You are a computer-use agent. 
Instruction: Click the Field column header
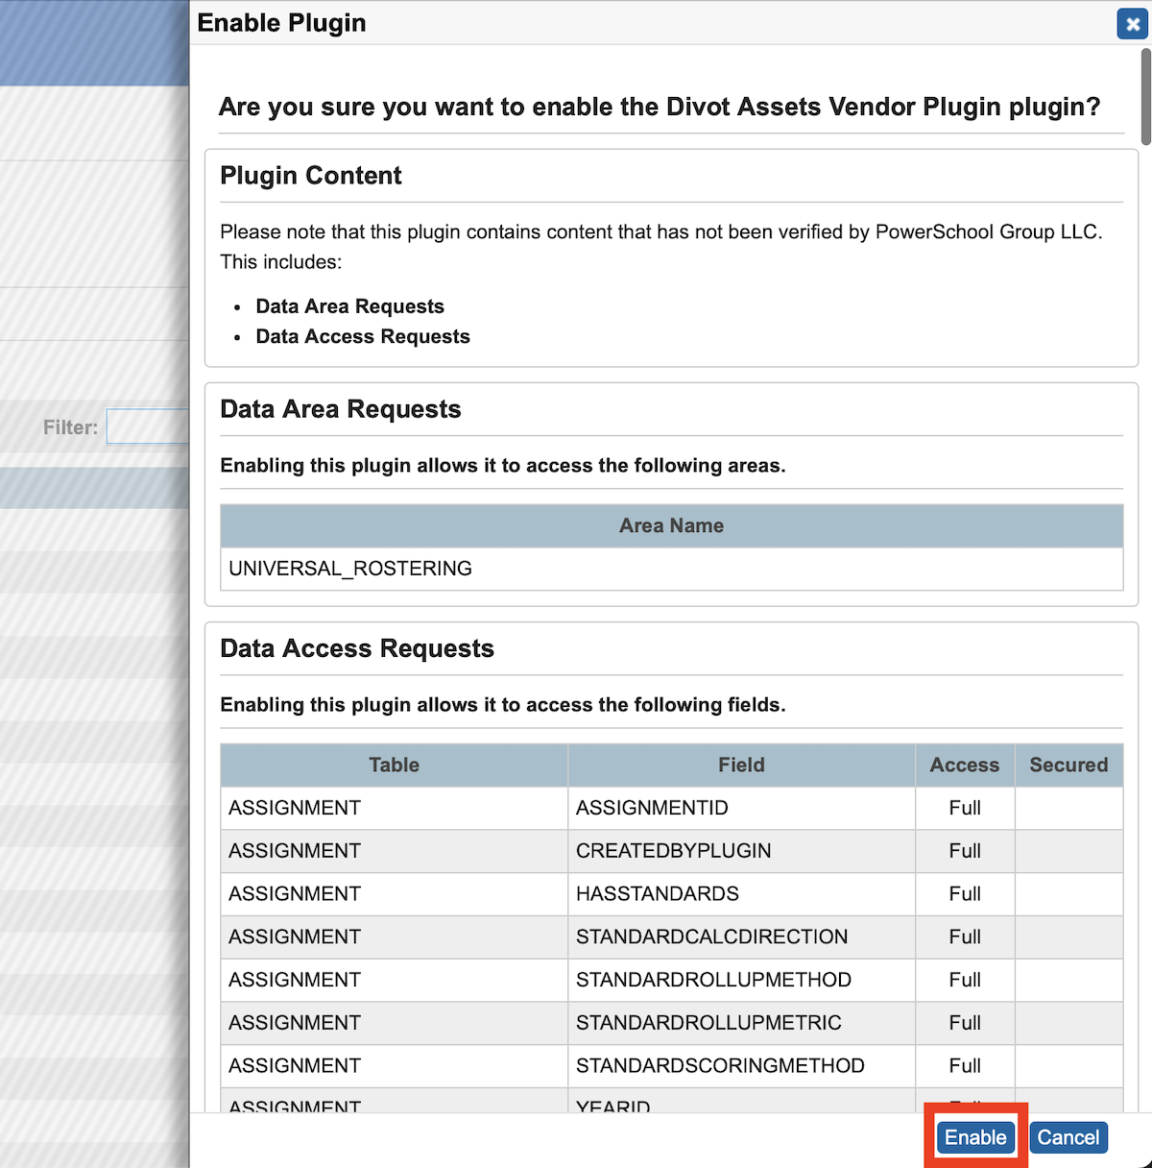pyautogui.click(x=741, y=765)
